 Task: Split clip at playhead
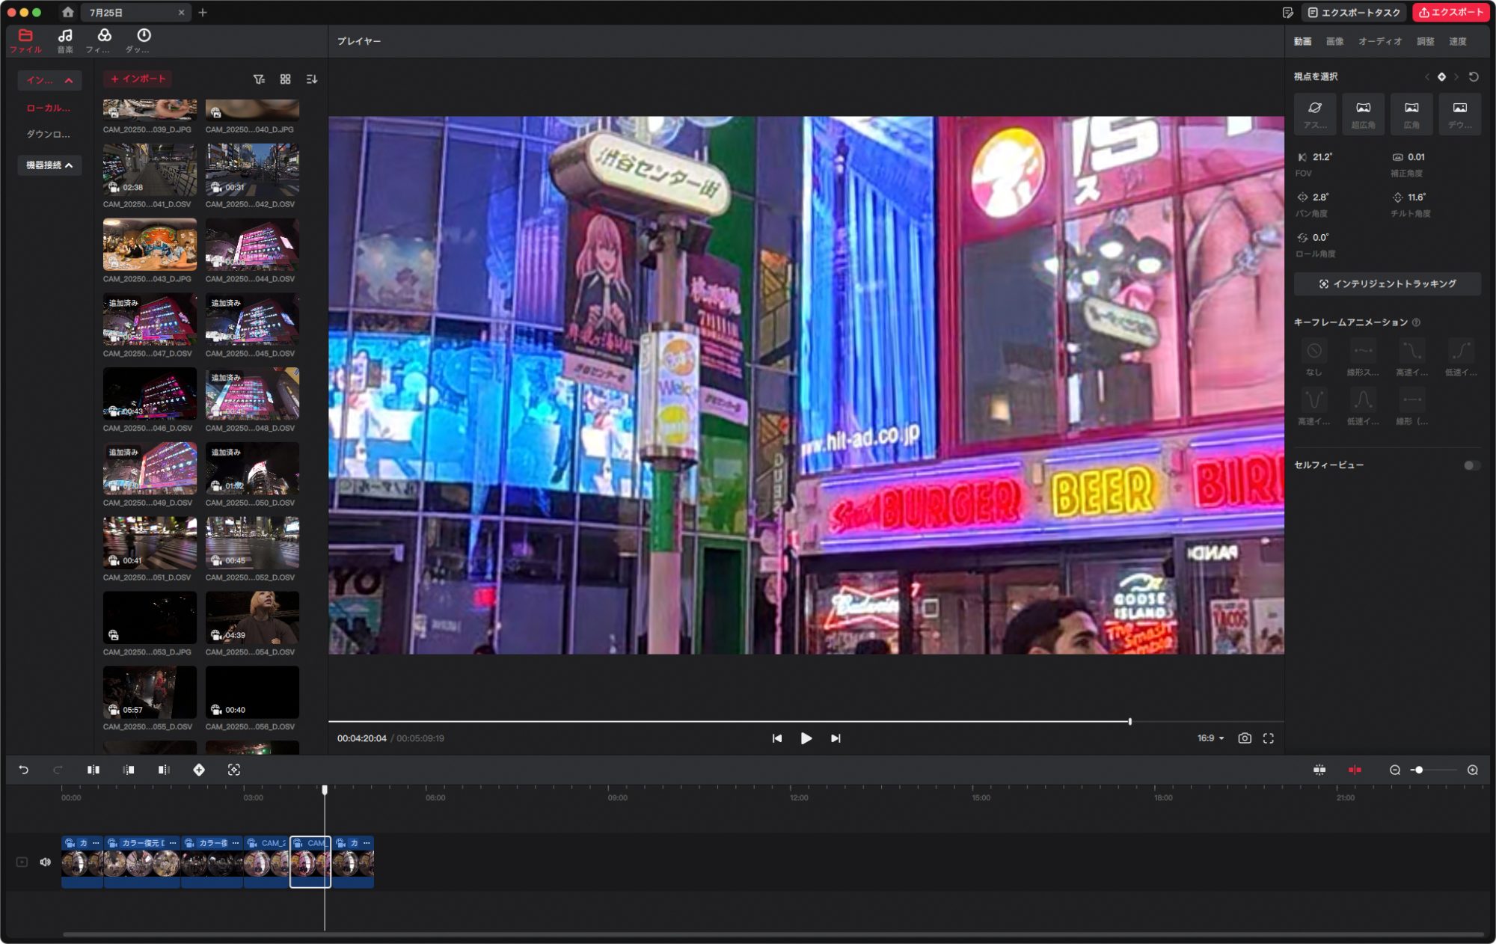pyautogui.click(x=93, y=770)
